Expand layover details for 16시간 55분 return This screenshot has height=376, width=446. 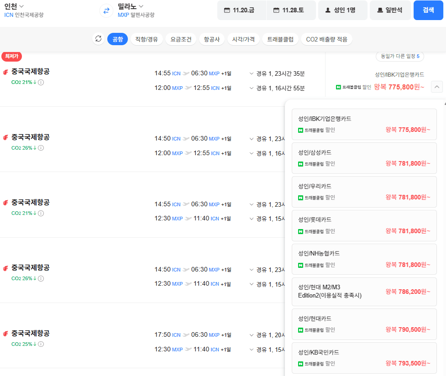pos(252,88)
